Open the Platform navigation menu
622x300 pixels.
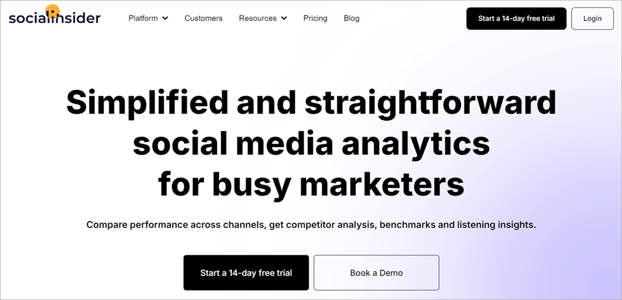143,18
